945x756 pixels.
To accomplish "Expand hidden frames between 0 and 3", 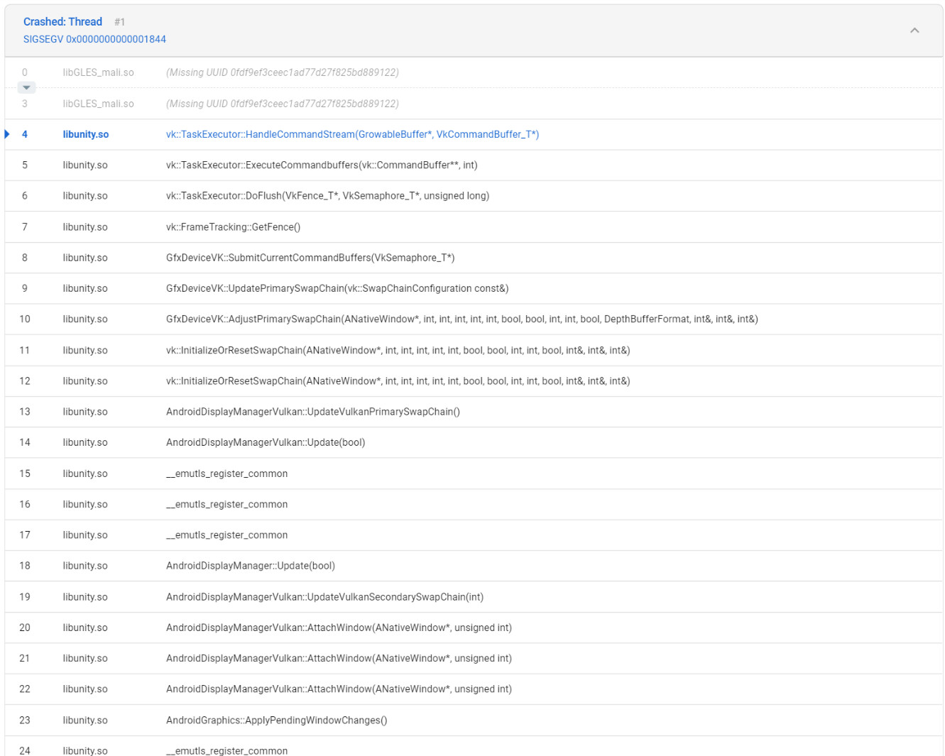I will (26, 88).
